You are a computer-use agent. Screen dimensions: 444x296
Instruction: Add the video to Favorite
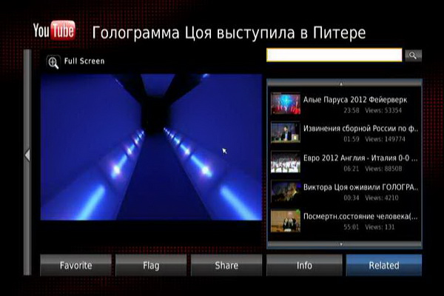coord(75,265)
